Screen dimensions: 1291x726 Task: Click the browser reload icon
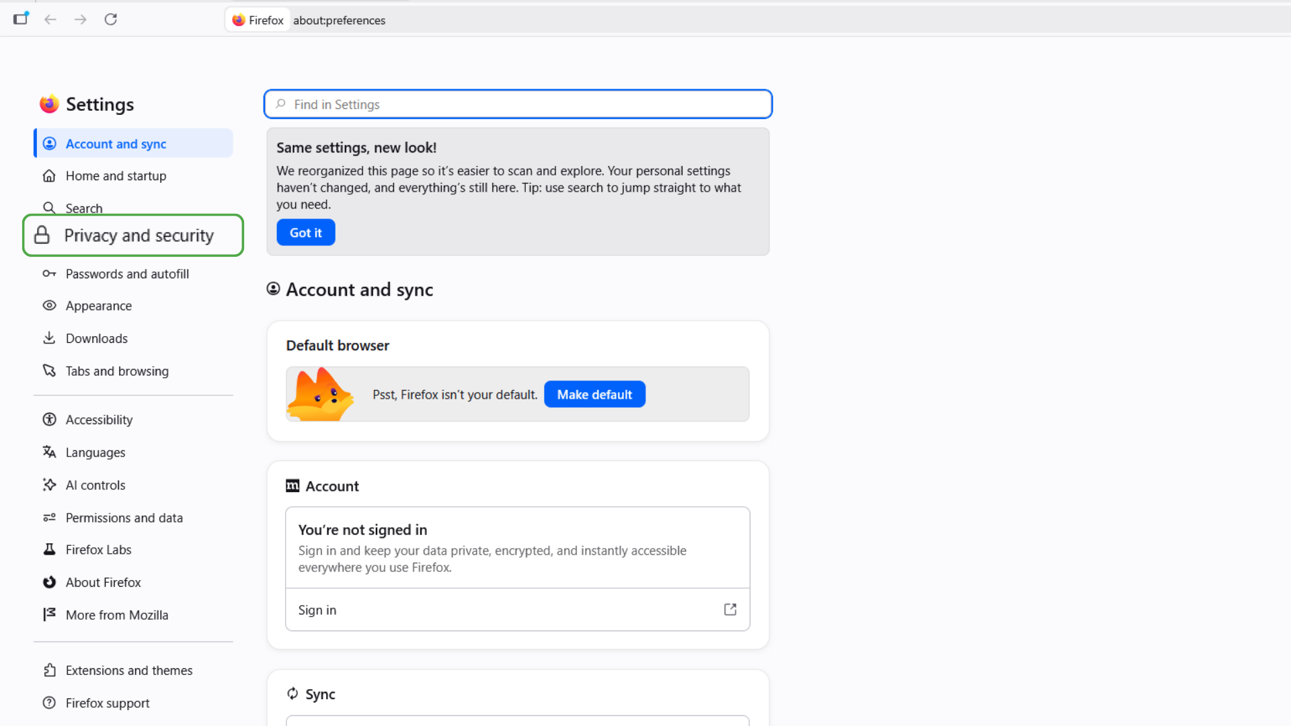[111, 19]
